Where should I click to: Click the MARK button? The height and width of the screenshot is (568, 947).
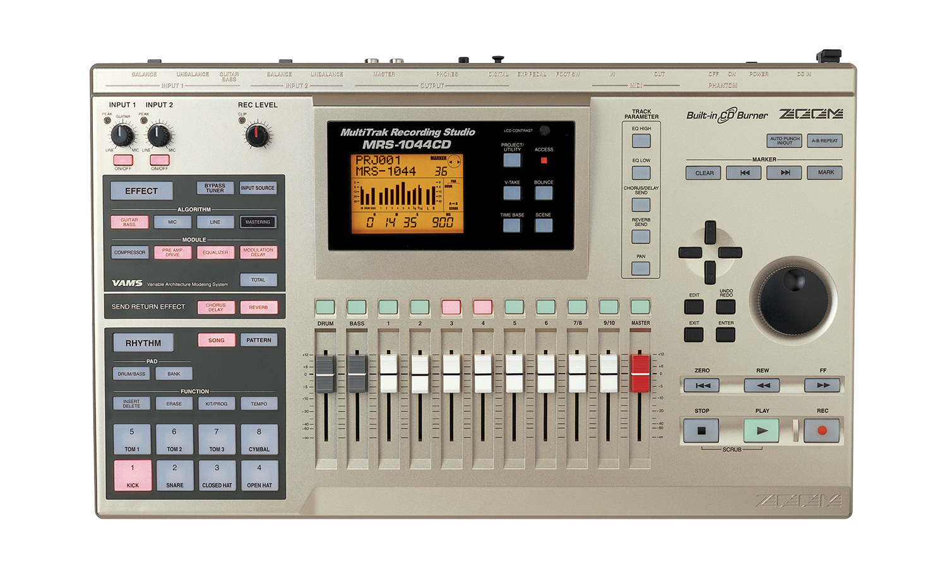click(825, 172)
